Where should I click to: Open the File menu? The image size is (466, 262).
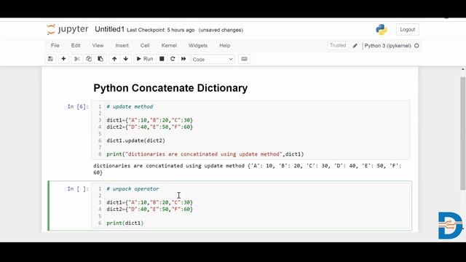click(55, 45)
